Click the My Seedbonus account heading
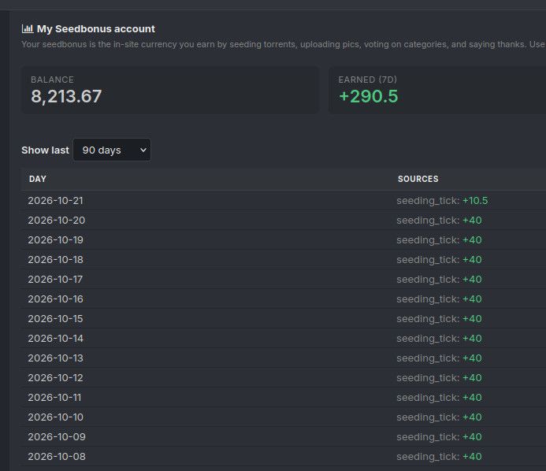 tap(96, 29)
